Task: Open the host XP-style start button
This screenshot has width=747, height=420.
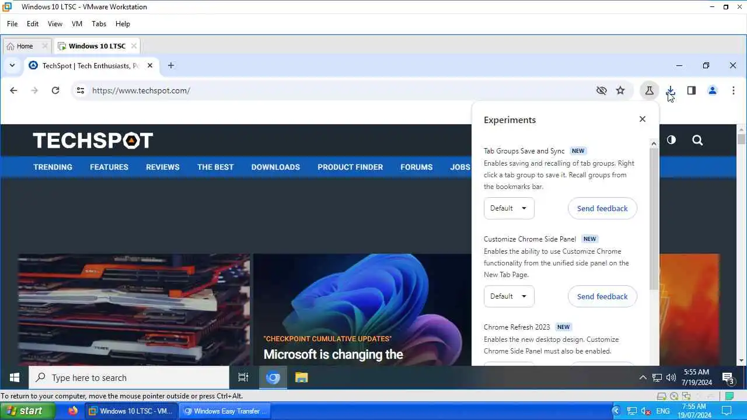Action: 27,411
